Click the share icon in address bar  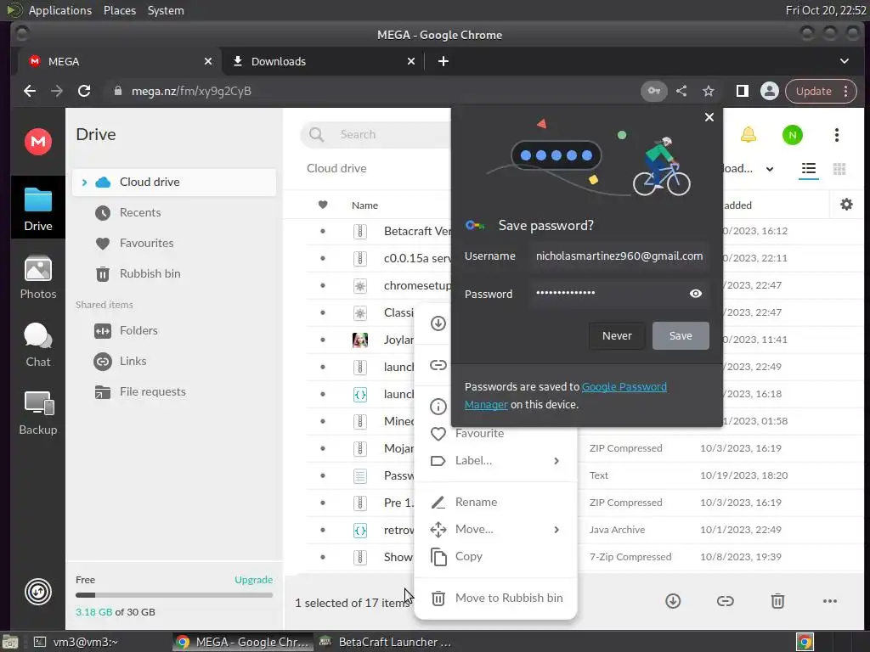tap(681, 91)
